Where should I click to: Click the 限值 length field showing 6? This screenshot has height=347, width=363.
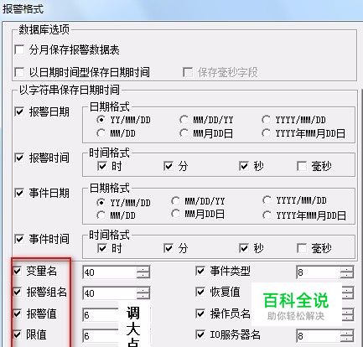coord(101,336)
